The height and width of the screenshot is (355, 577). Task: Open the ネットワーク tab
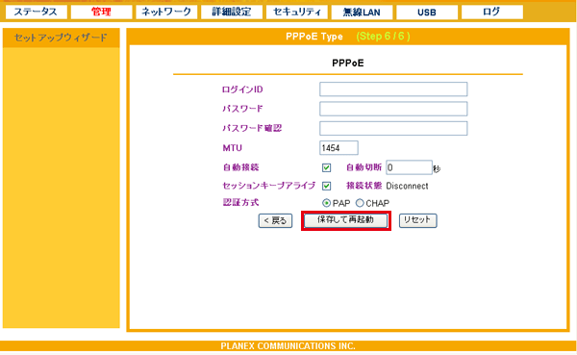click(x=166, y=13)
